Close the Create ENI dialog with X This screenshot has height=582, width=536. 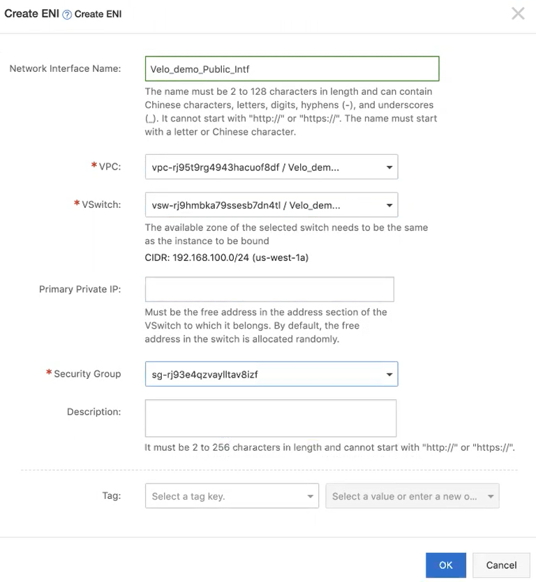point(518,13)
